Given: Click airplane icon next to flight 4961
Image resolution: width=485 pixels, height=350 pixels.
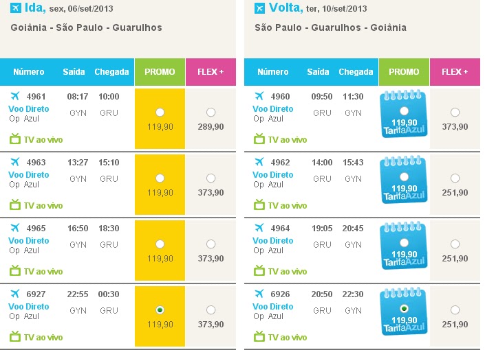Looking at the screenshot, I should 15,96.
